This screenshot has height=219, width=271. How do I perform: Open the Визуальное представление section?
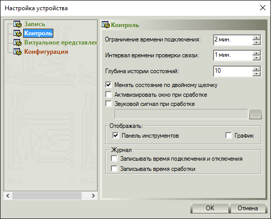click(61, 42)
